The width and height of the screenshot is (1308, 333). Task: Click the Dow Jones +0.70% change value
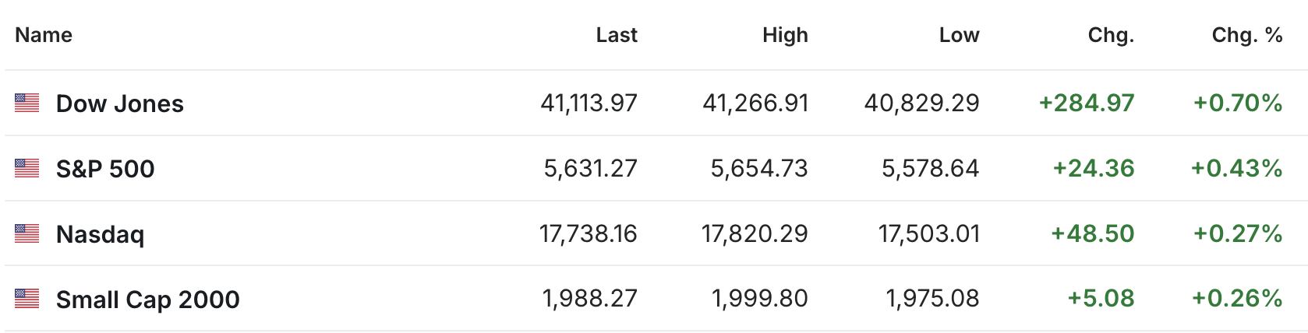[1238, 103]
